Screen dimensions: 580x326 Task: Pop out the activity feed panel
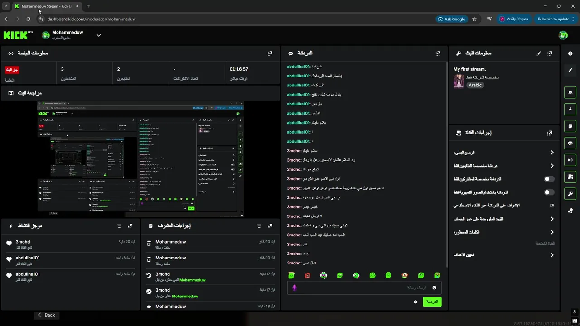130,226
